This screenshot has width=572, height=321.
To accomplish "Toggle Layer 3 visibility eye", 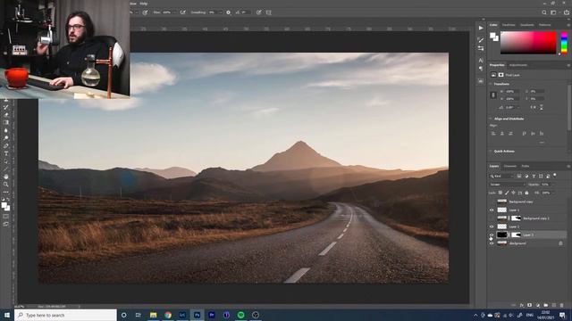I will (492, 235).
